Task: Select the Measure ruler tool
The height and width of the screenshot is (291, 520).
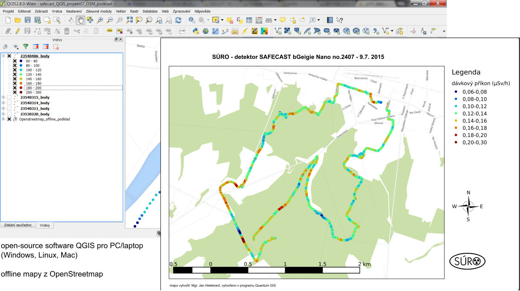Action: (x=268, y=20)
